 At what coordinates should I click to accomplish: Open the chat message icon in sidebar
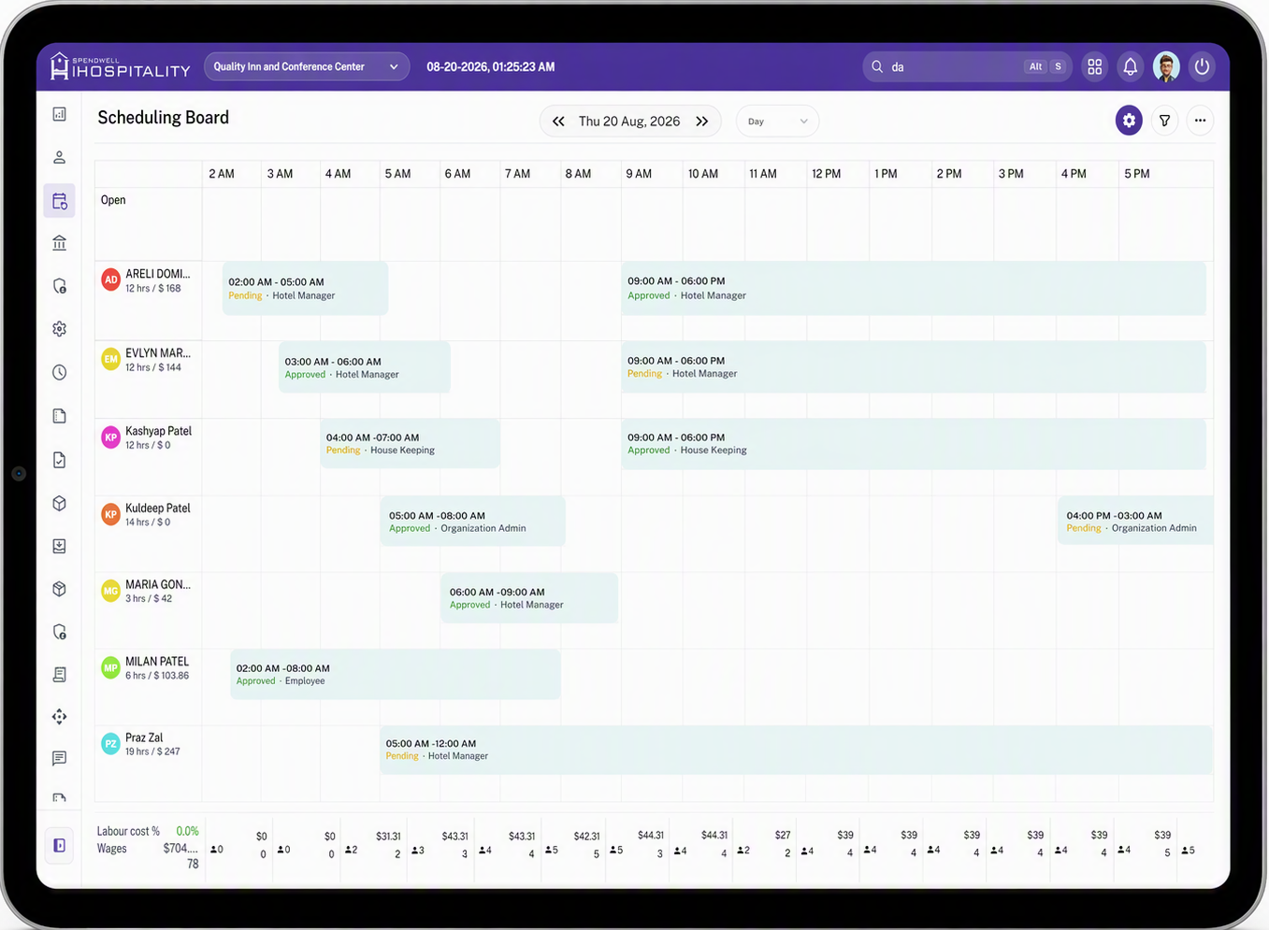[60, 758]
